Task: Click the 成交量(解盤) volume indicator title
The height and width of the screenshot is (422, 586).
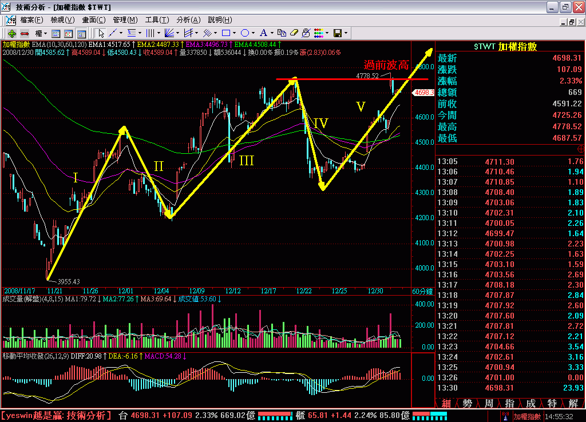Action: (22, 299)
